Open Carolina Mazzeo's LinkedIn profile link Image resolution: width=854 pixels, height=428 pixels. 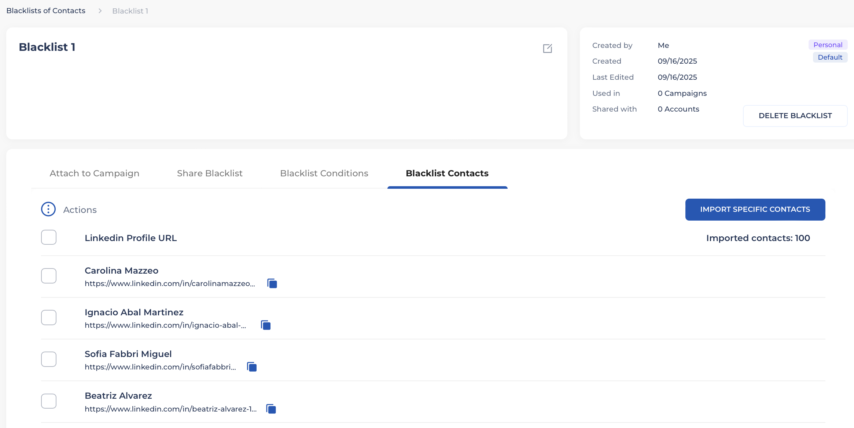click(170, 284)
